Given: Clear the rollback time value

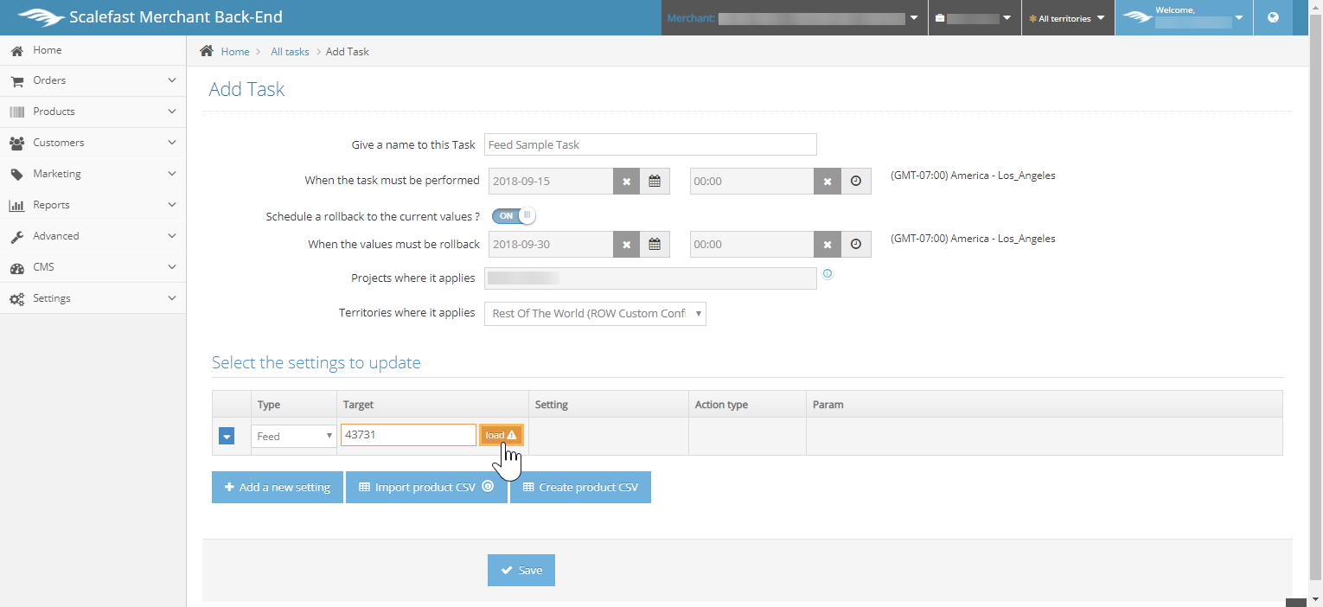Looking at the screenshot, I should pyautogui.click(x=828, y=245).
